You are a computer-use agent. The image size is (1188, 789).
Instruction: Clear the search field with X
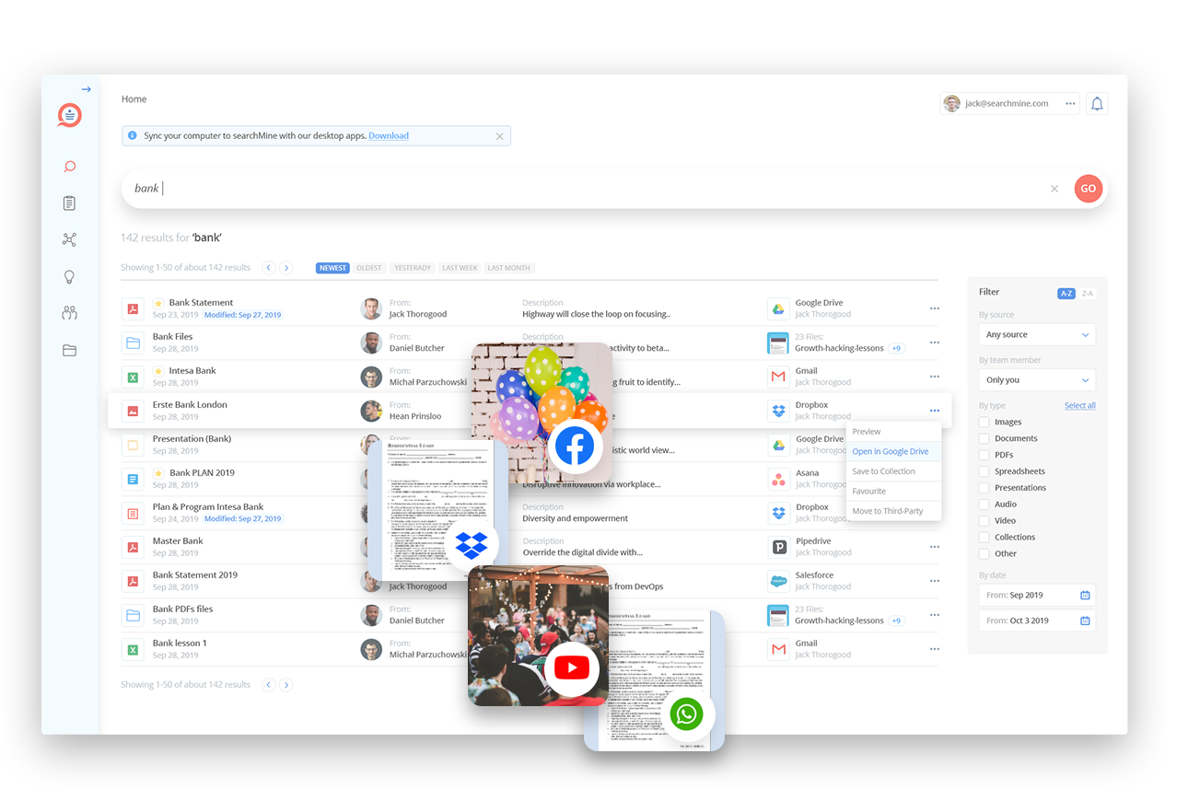(x=1054, y=189)
